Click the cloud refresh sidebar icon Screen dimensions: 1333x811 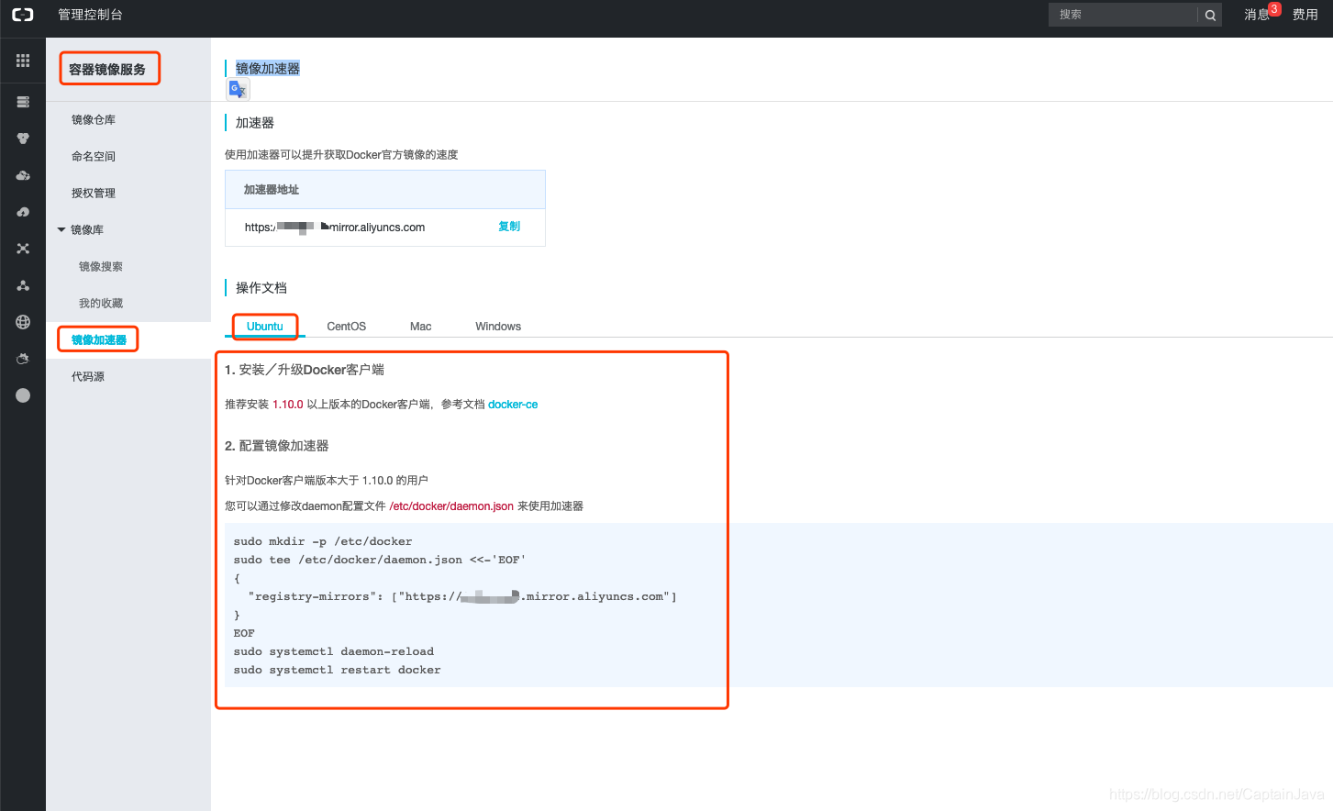[x=23, y=212]
